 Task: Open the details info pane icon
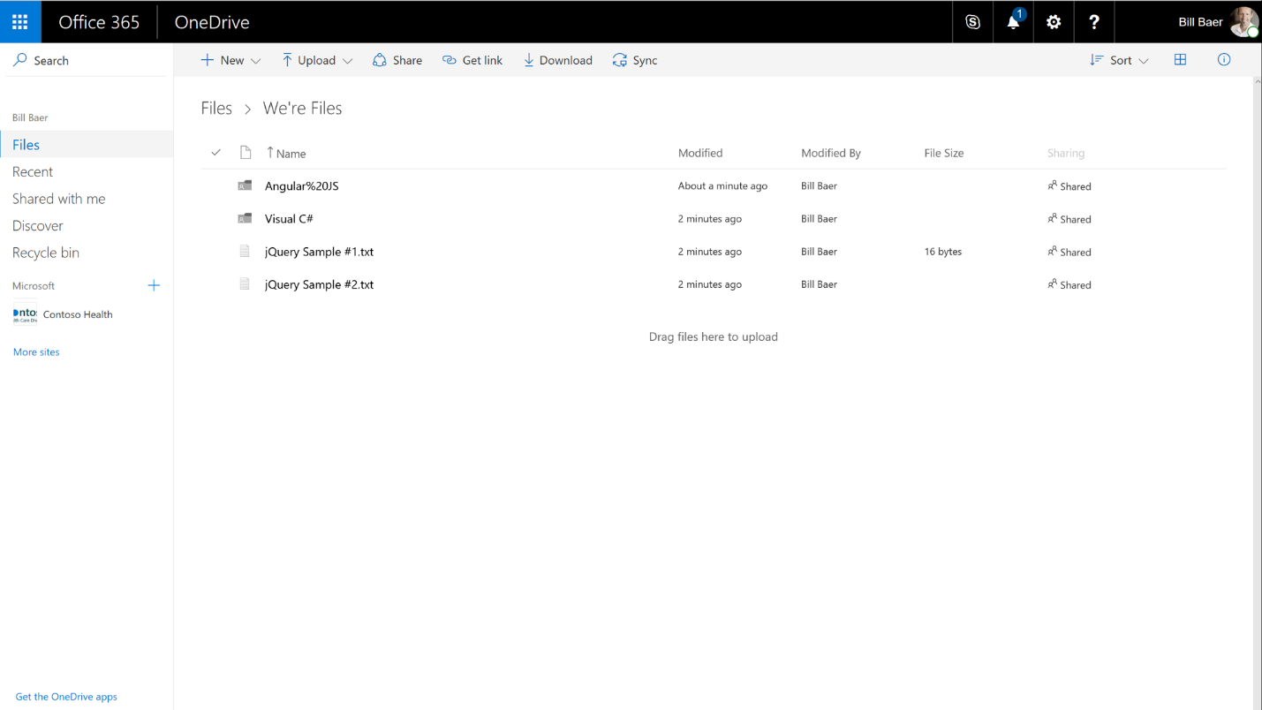(1224, 60)
